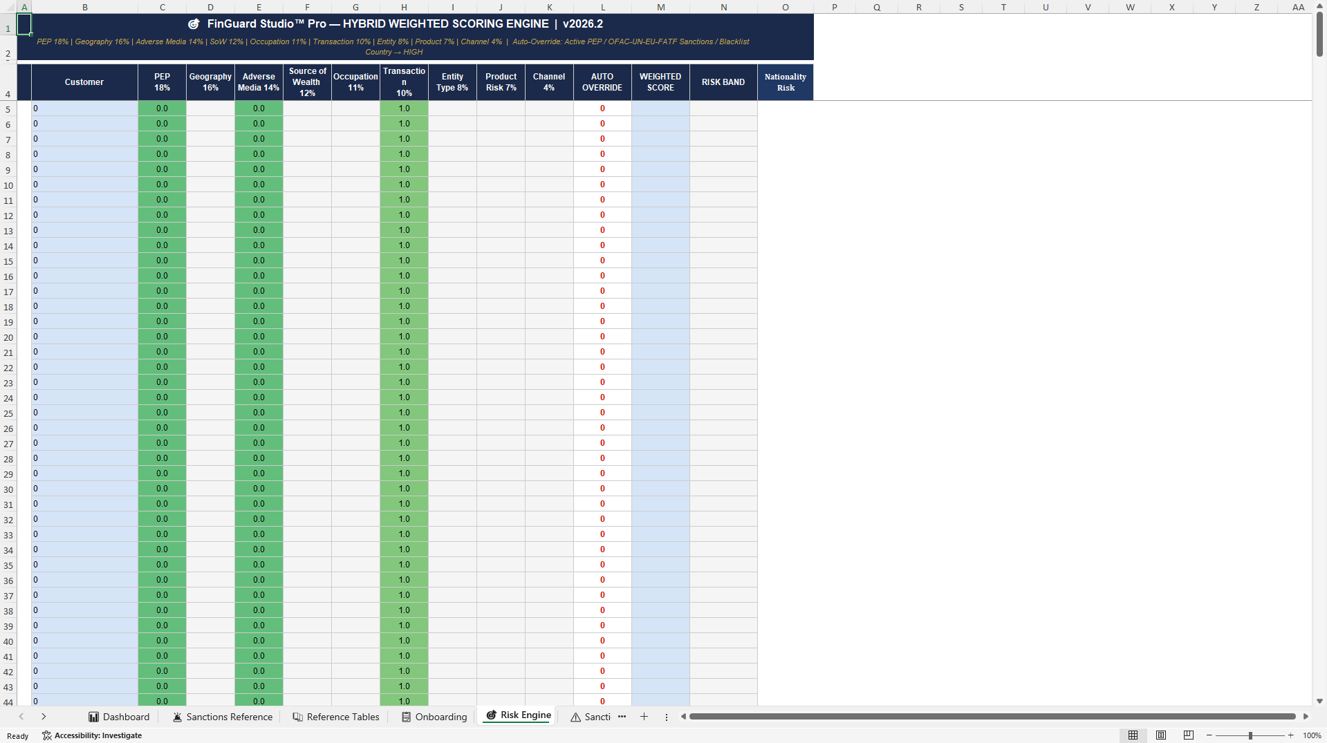Open the Reference Tables sheet tab
Screen dimensions: 1327x743
tap(336, 717)
